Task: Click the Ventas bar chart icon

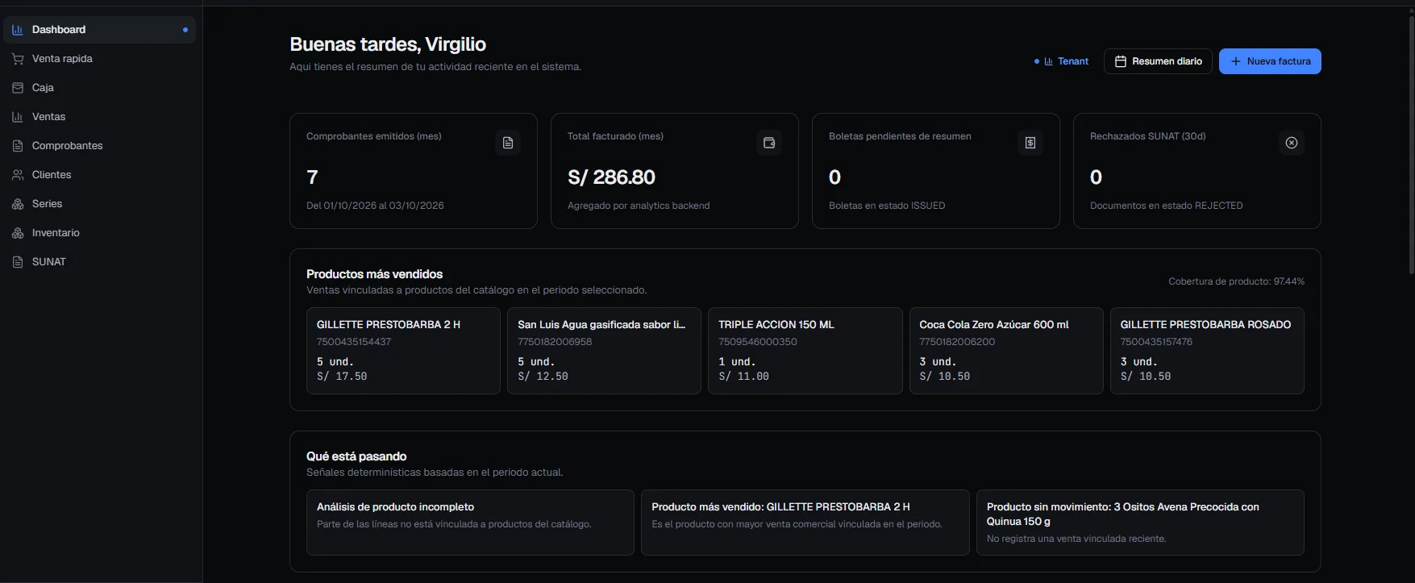Action: coord(18,117)
